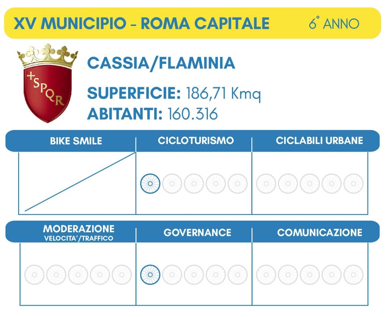This screenshot has width=388, height=317.
Task: Click the XV Municipio - Roma Capitale title
Action: (x=141, y=24)
